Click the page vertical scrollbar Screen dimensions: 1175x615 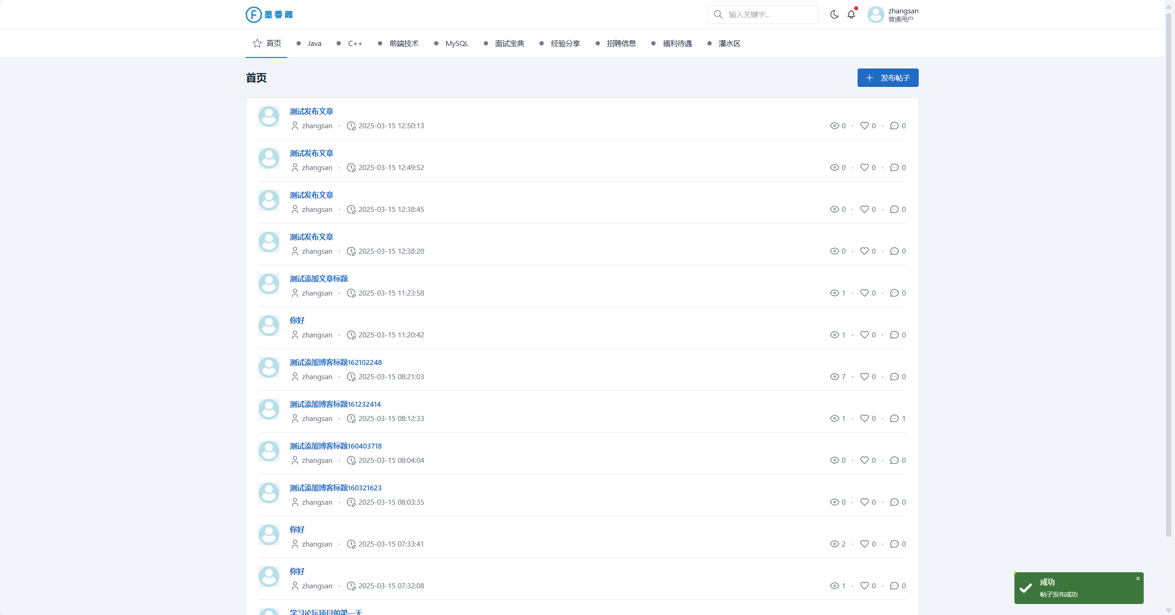tap(1169, 276)
